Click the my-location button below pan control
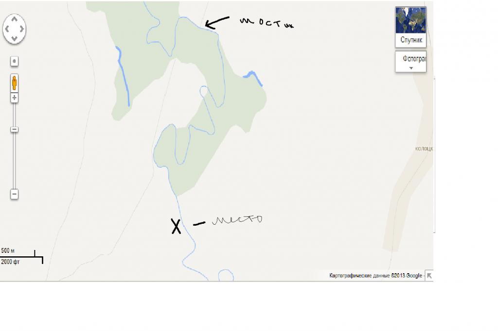 (x=14, y=61)
